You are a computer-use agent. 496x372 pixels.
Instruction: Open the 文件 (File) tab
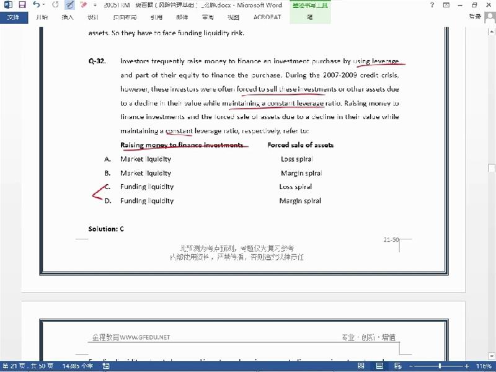tap(13, 17)
